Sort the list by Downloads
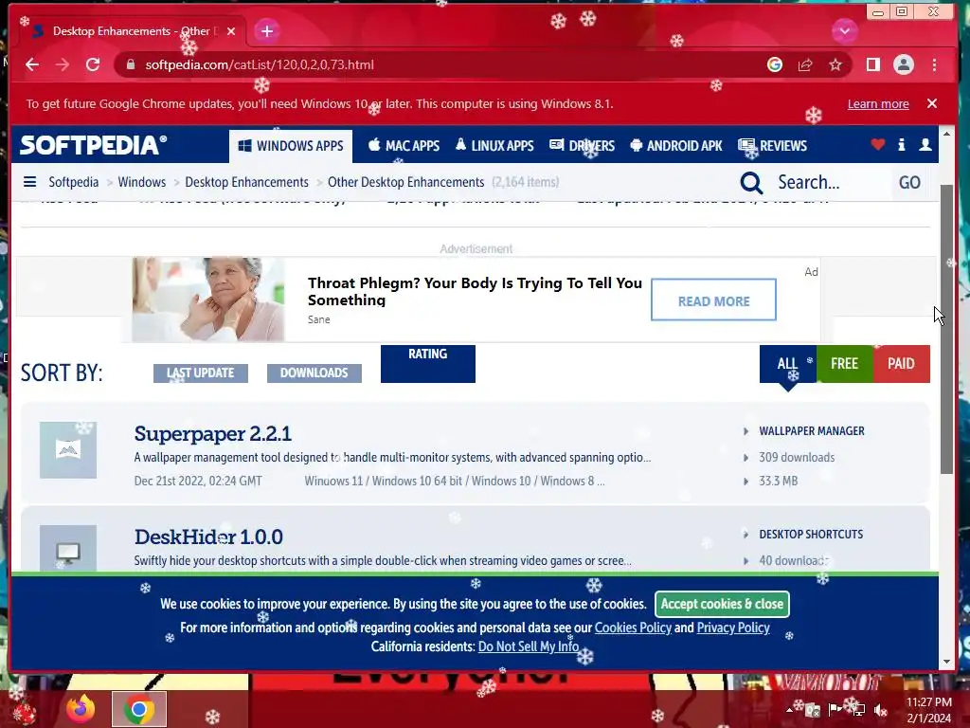 [x=314, y=373]
